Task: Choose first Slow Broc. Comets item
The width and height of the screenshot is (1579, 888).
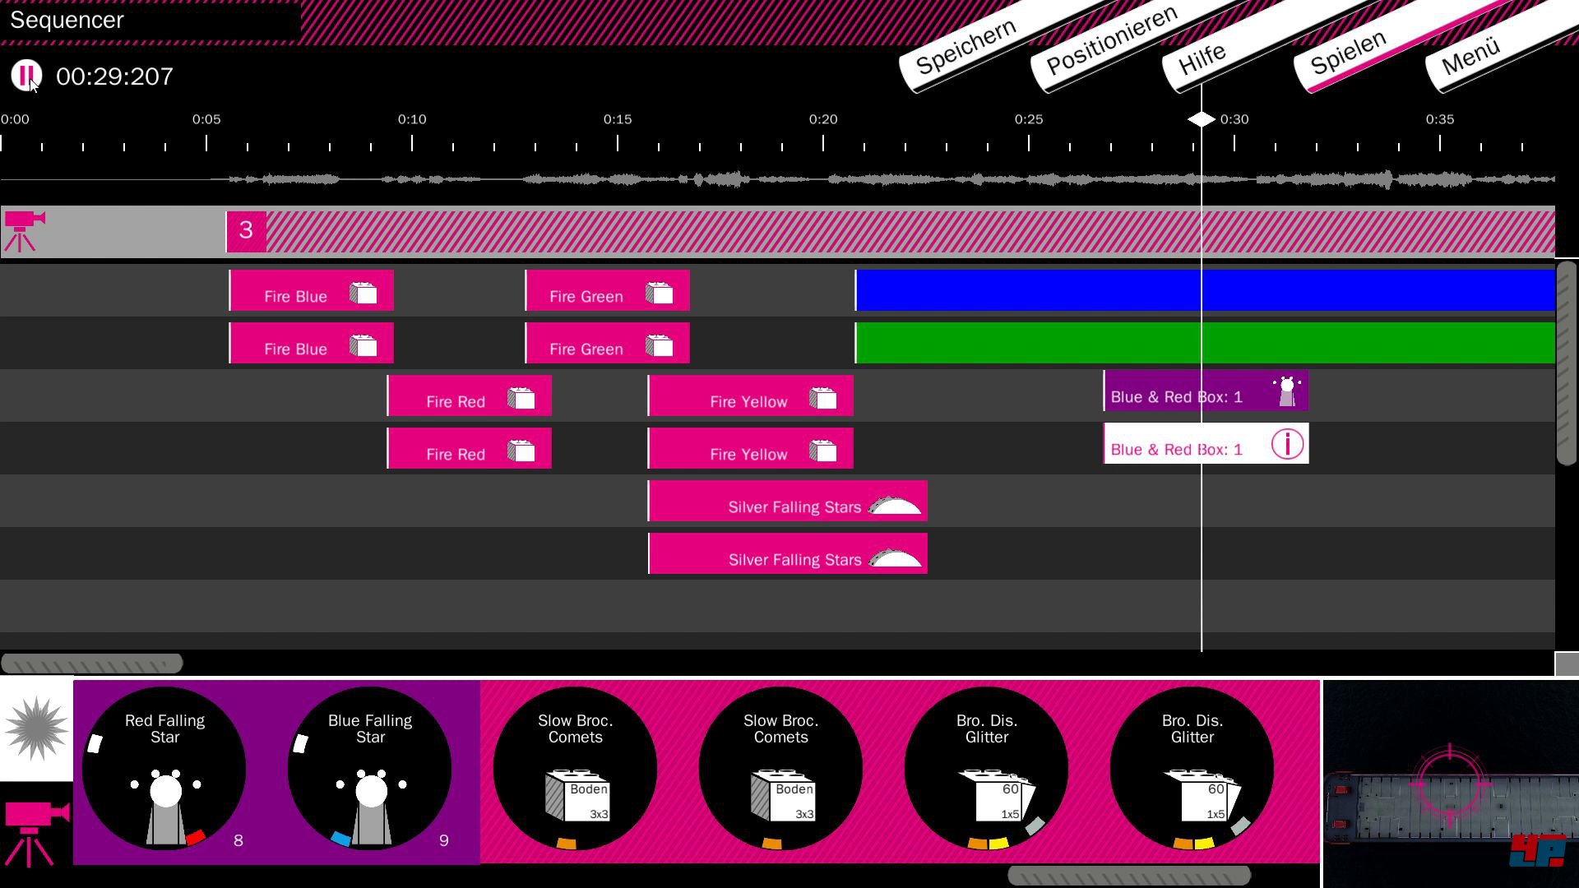Action: pyautogui.click(x=576, y=769)
